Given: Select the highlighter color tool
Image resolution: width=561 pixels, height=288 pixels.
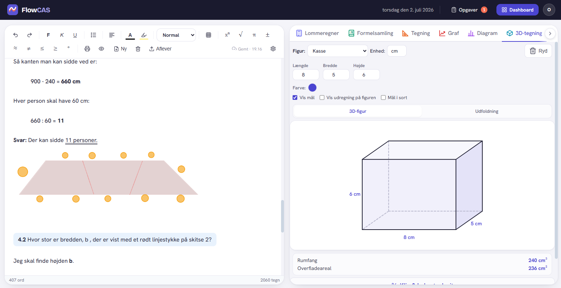Looking at the screenshot, I should 144,35.
